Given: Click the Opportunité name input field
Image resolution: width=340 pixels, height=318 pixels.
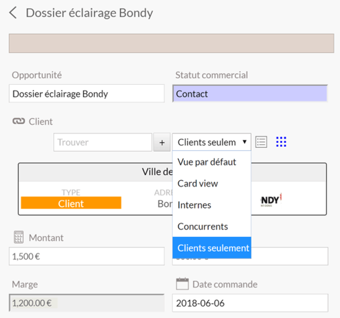Looking at the screenshot, I should pos(87,94).
